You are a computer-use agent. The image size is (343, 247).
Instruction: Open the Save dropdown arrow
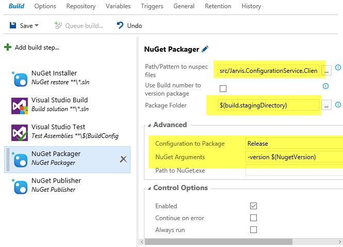37,25
